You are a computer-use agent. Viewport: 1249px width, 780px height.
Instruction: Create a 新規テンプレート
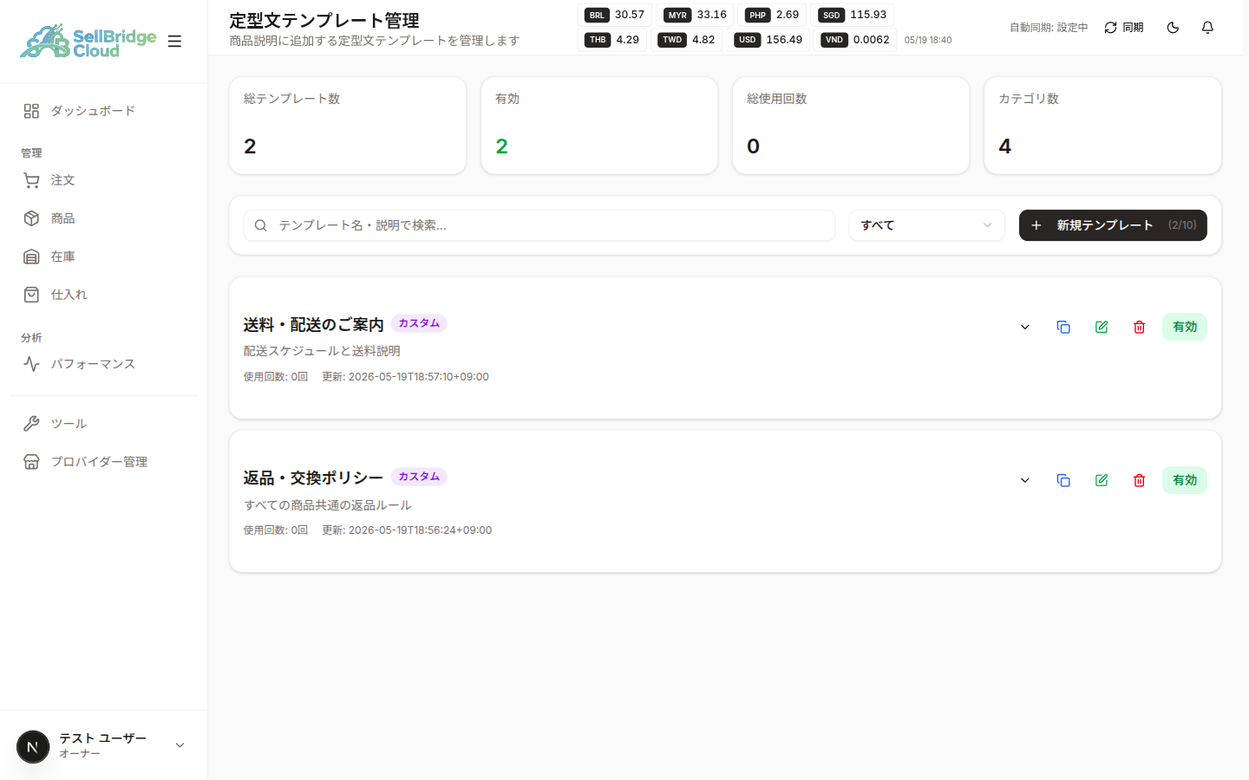(1113, 225)
